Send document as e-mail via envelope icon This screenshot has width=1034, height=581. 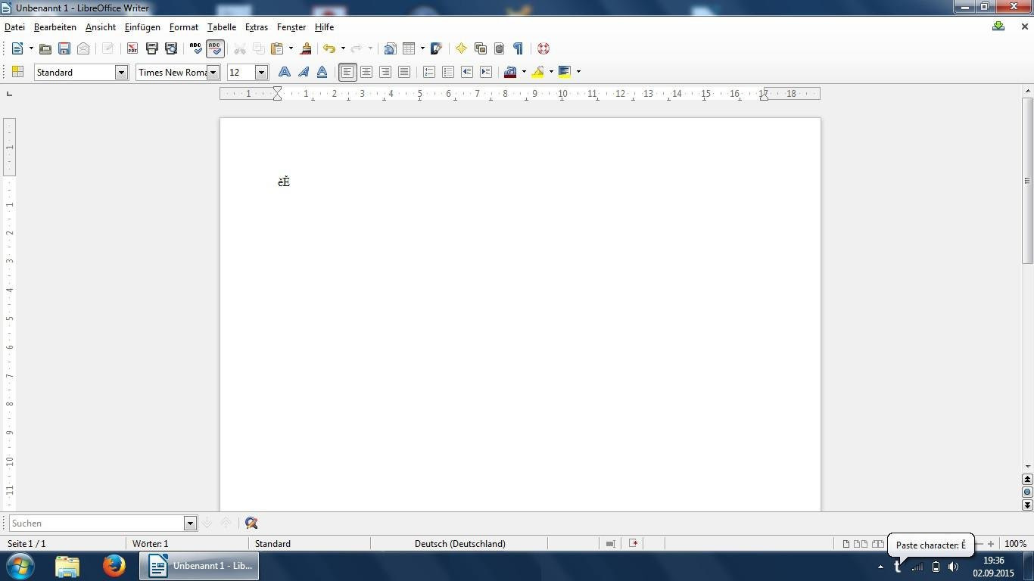[x=83, y=48]
